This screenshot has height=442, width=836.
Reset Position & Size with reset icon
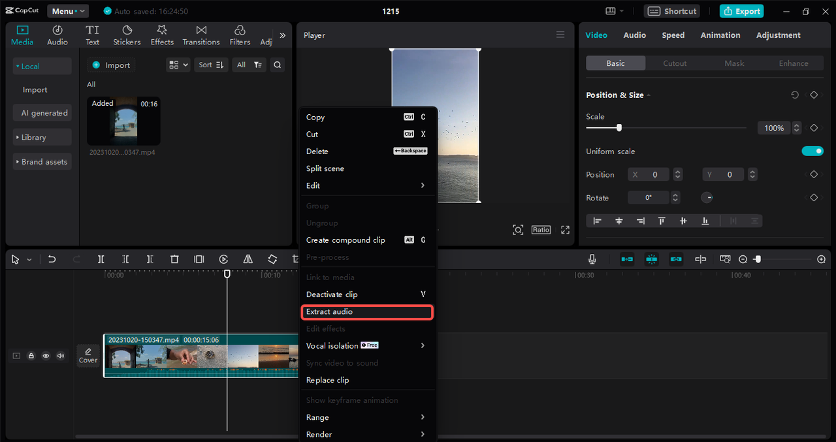[795, 95]
